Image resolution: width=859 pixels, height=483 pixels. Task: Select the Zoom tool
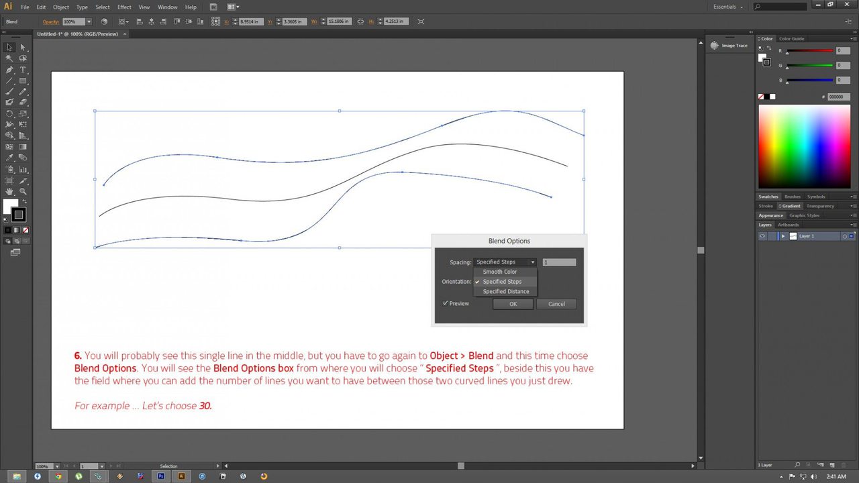[x=23, y=192]
